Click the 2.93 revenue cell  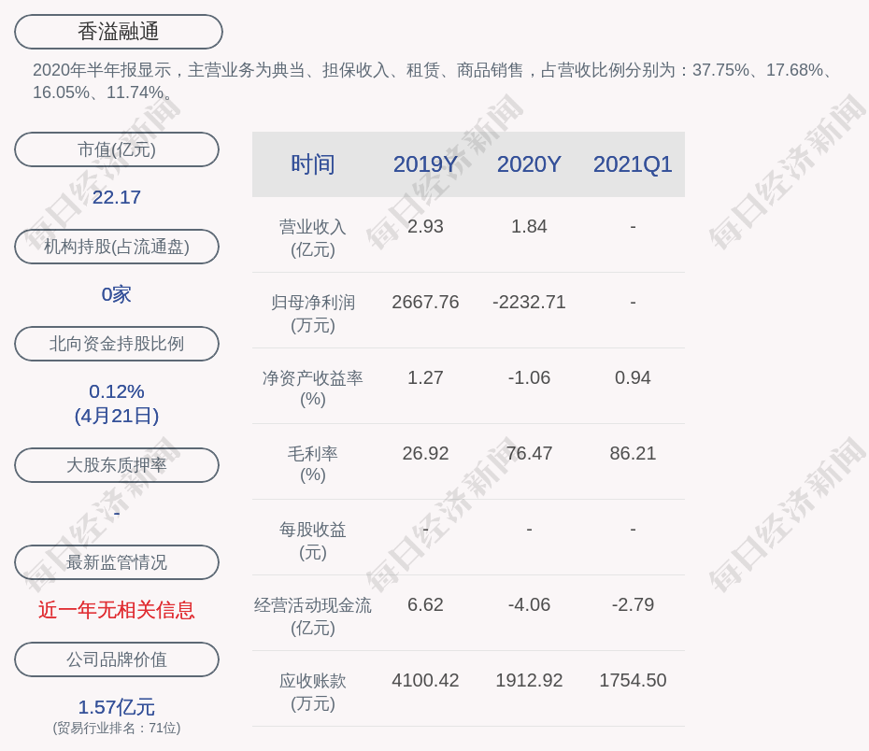coord(425,227)
